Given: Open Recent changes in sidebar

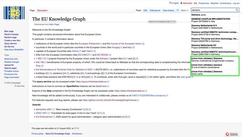Looking at the screenshot, I should pos(11,34).
